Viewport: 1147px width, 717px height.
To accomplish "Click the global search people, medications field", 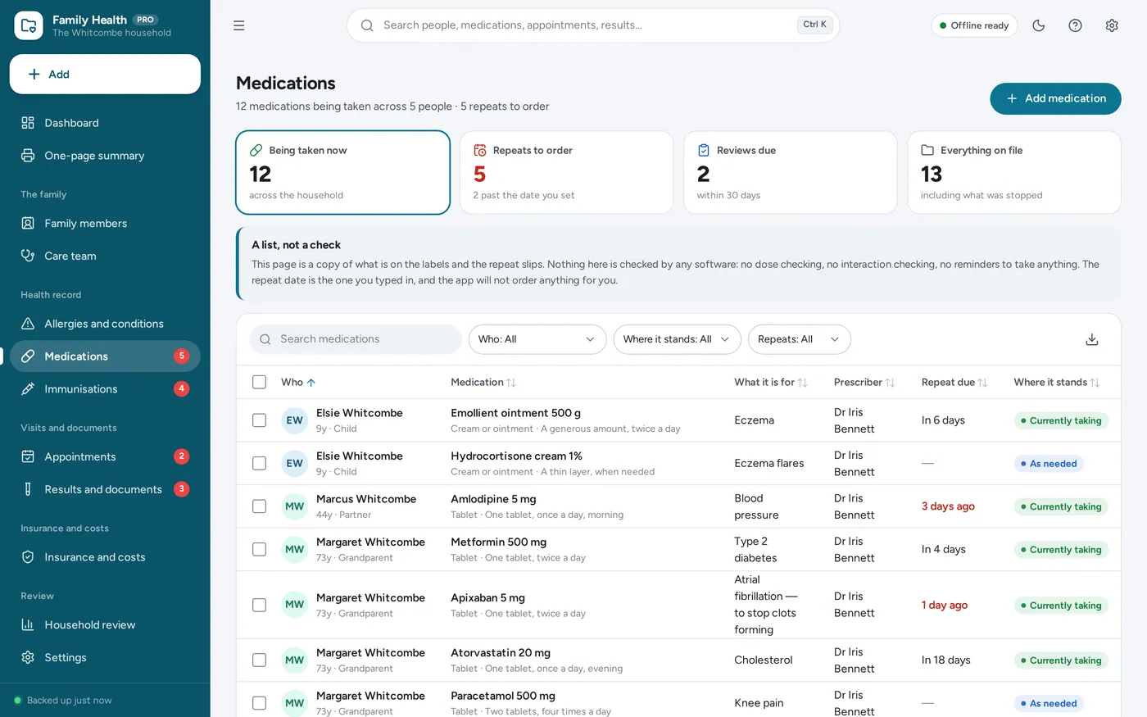I will tap(593, 25).
